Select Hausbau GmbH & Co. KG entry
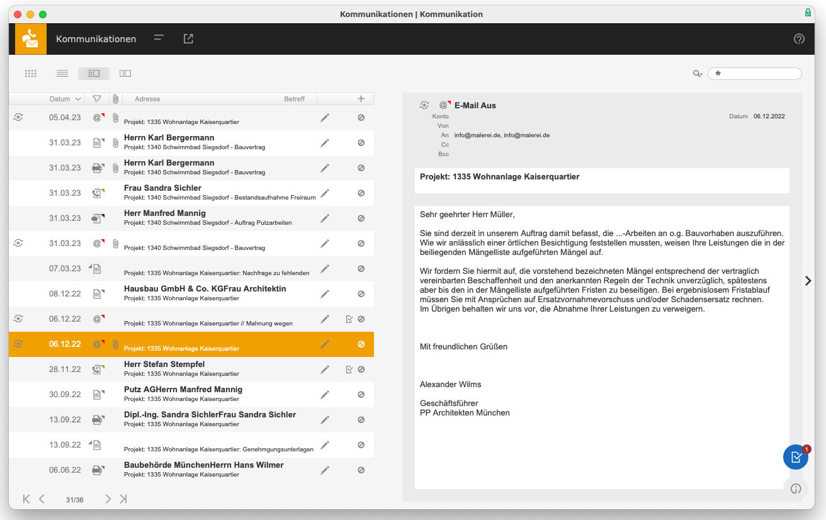The image size is (826, 520). click(191, 294)
